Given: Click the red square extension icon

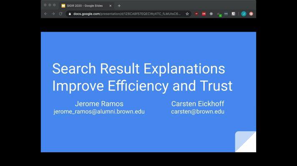Looking at the screenshot, I should pos(204,14).
